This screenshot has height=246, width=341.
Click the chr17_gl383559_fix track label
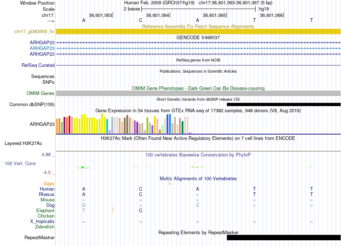(x=34, y=32)
